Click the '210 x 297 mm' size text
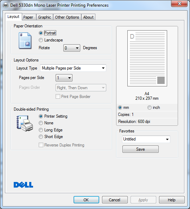 (147, 98)
